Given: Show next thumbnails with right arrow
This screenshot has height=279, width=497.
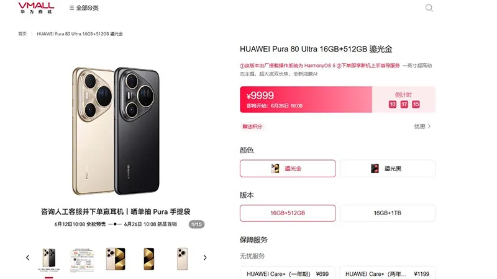Looking at the screenshot, I should (x=205, y=257).
